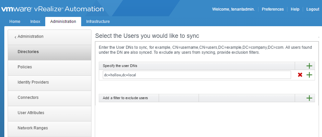This screenshot has width=322, height=137.
Task: Go to User Attributes section
Action: click(x=31, y=113)
